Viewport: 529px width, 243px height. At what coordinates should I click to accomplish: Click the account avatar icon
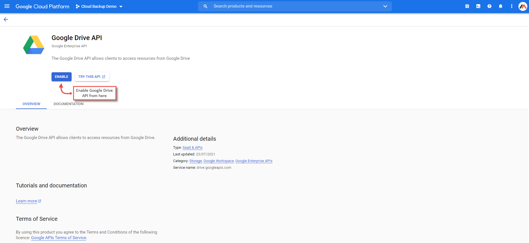click(x=523, y=6)
